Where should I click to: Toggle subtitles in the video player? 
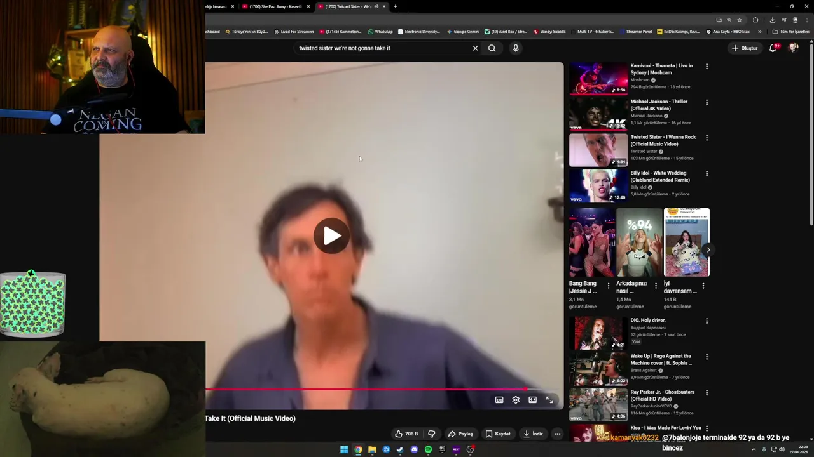(x=499, y=400)
